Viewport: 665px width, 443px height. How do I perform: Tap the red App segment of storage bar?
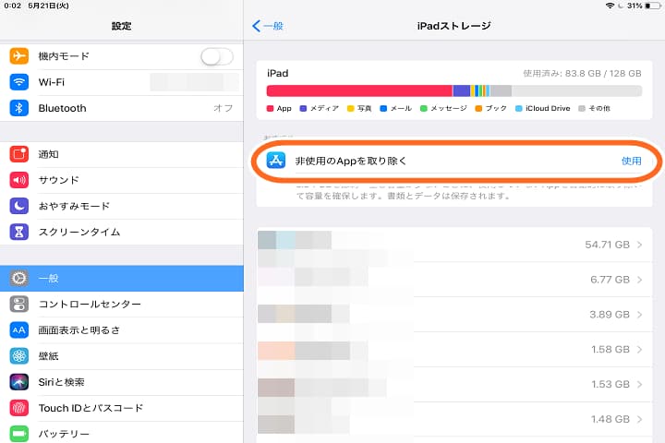(x=359, y=90)
